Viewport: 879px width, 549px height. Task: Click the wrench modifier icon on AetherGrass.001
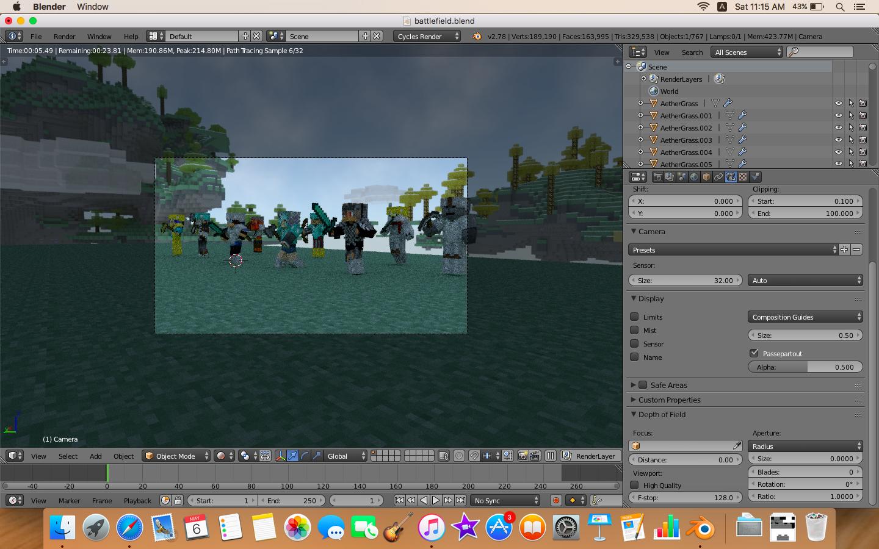pyautogui.click(x=742, y=115)
